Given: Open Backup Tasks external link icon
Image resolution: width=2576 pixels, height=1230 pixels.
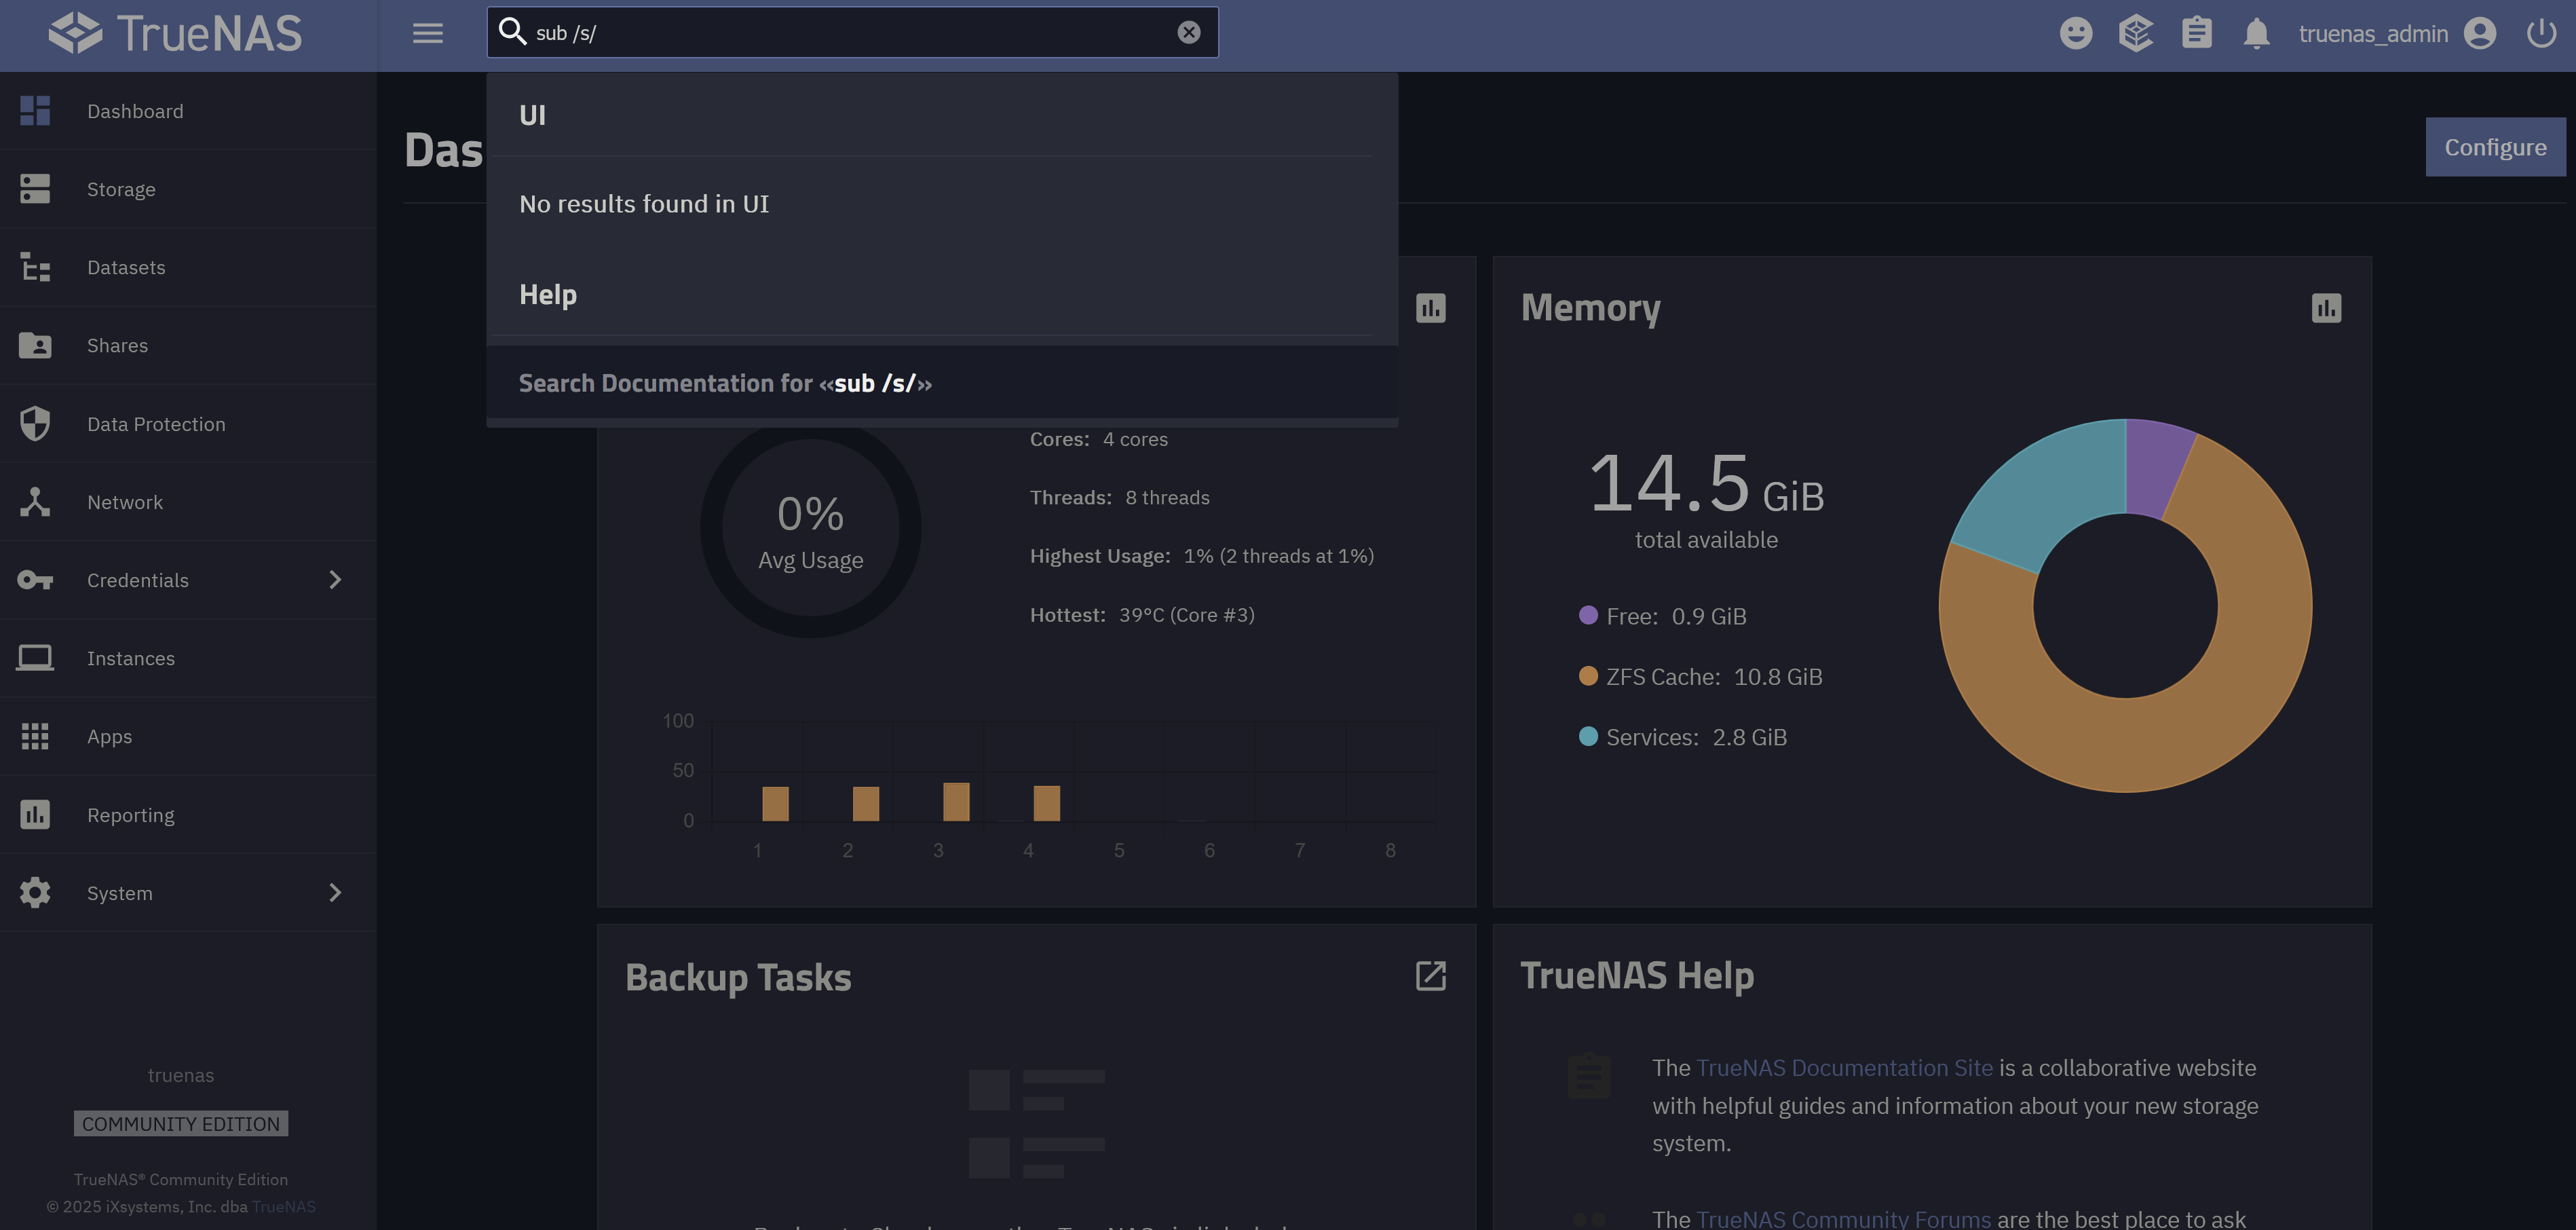Looking at the screenshot, I should point(1430,976).
